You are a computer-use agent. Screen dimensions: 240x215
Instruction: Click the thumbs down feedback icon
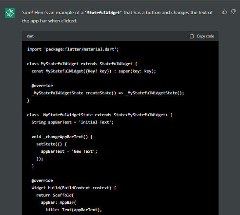point(234,12)
